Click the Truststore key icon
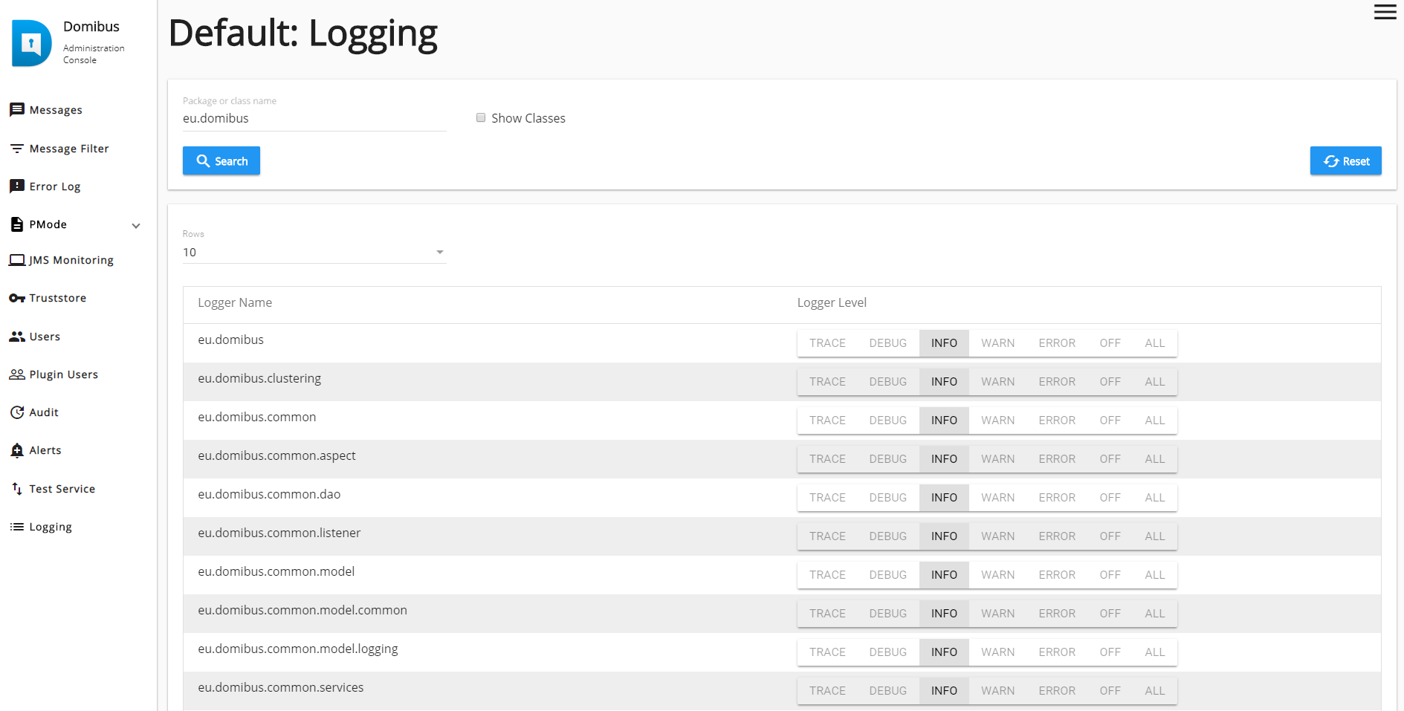 (17, 298)
